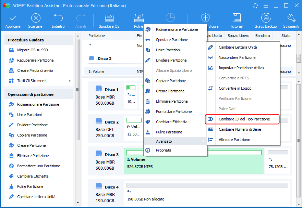Expand Tutti Gli Strumenti arrow
The width and height of the screenshot is (302, 208).
[x=70, y=81]
